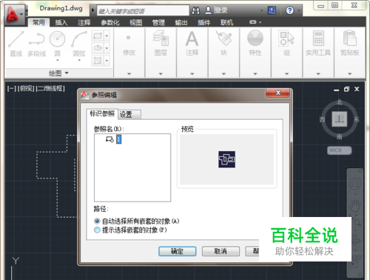Expand the Circle (圆) options arrow
The height and width of the screenshot is (280, 370).
[x=58, y=60]
